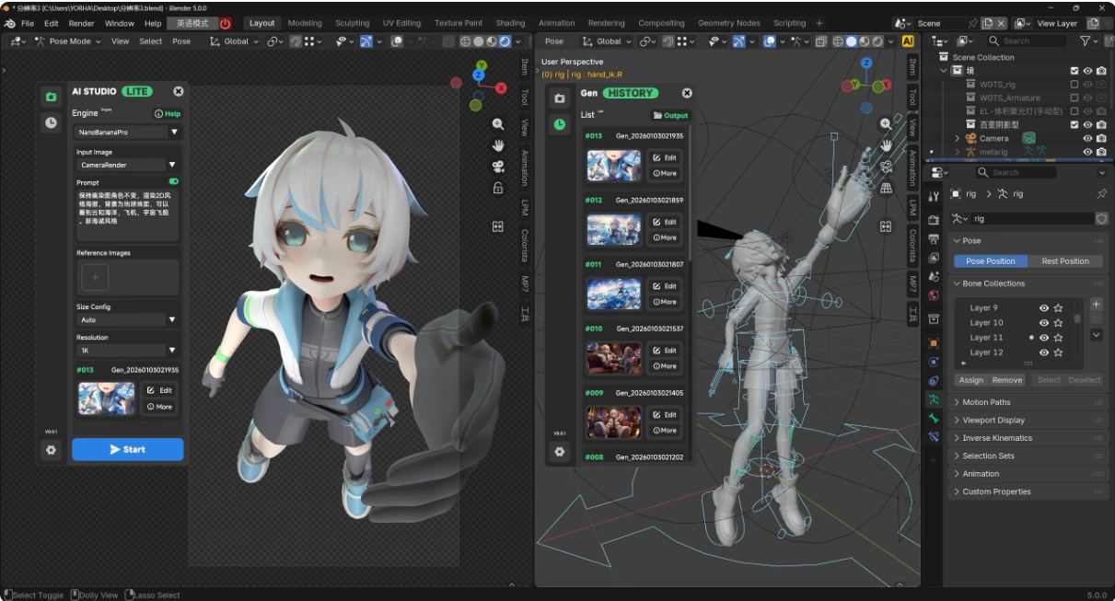This screenshot has width=1115, height=601.
Task: Switch to the Sculpting workspace tab
Action: point(353,23)
